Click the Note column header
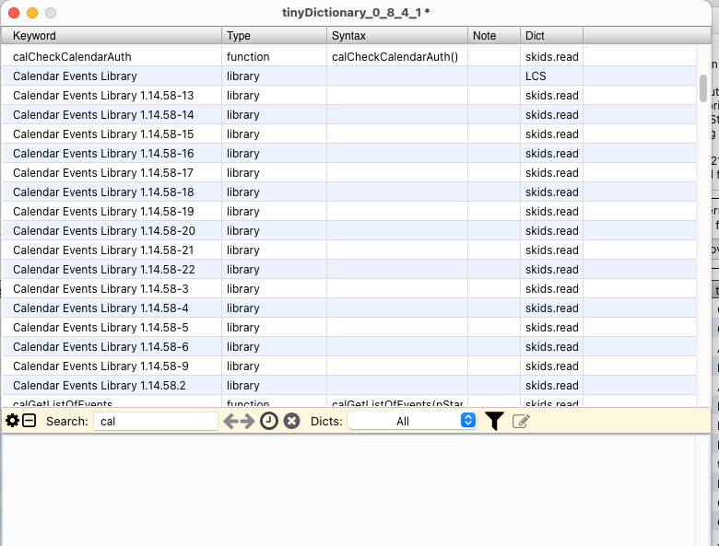The width and height of the screenshot is (719, 546). [x=493, y=36]
